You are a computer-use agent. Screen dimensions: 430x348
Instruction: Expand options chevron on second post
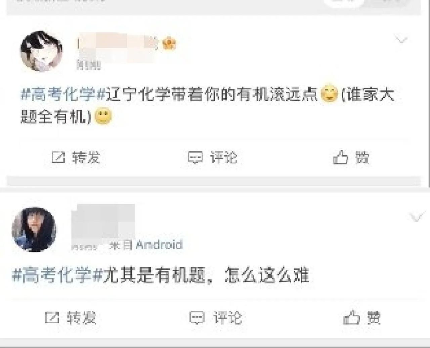417,217
